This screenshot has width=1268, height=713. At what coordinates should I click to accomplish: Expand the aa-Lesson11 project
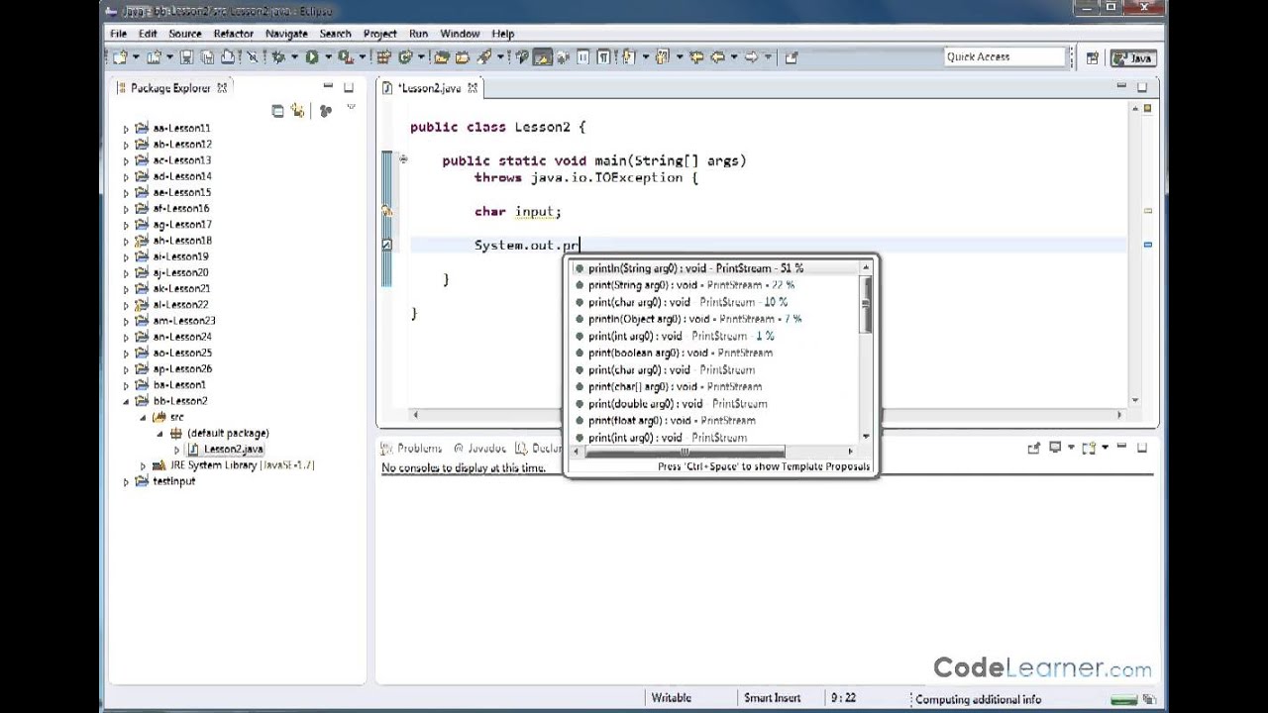pos(126,129)
